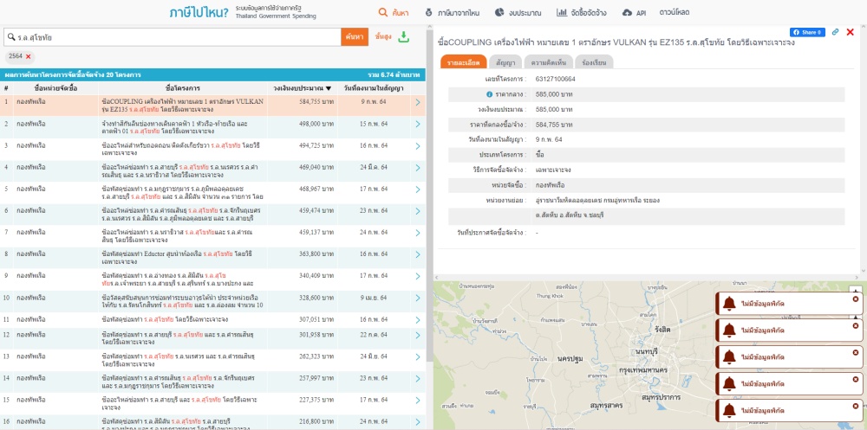Click the info icon beside ราคากลาง
This screenshot has height=430, width=867.
(489, 93)
